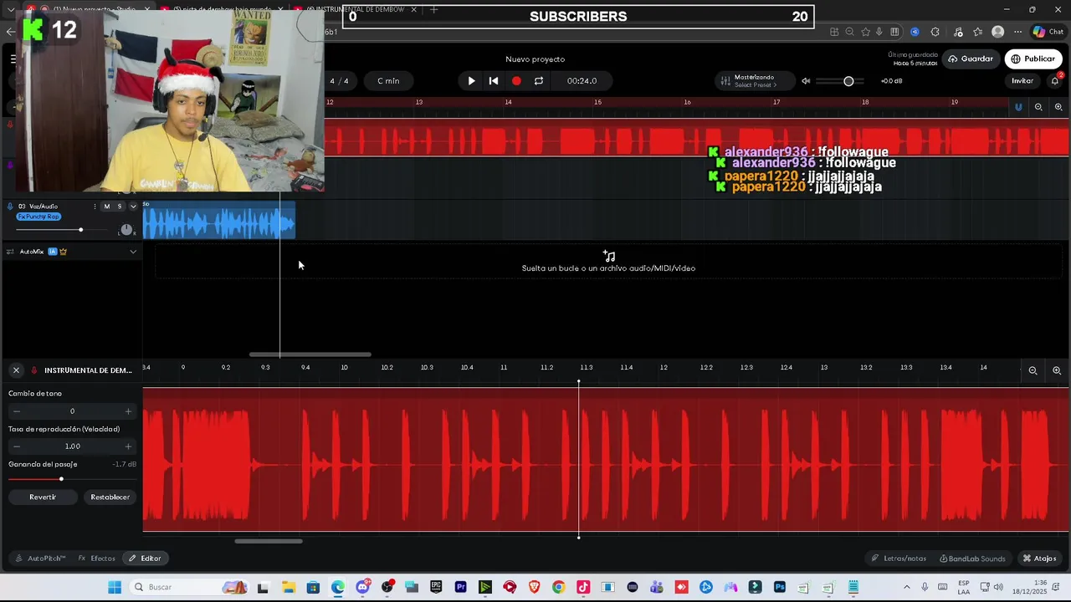The width and height of the screenshot is (1071, 602).
Task: Click the Revertir button
Action: [43, 497]
